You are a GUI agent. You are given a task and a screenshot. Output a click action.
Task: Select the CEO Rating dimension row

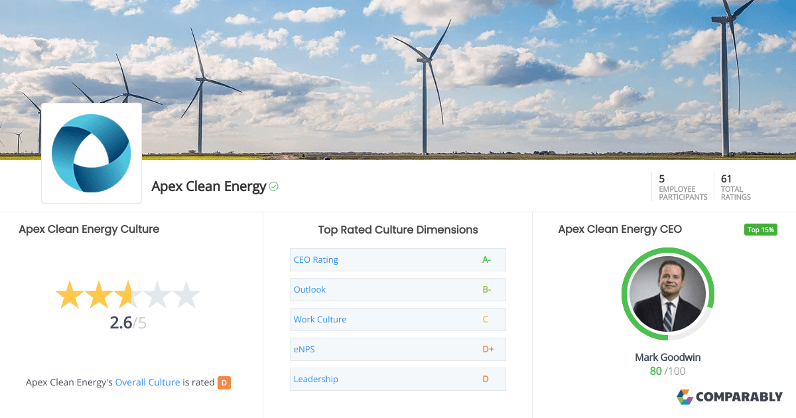click(397, 259)
